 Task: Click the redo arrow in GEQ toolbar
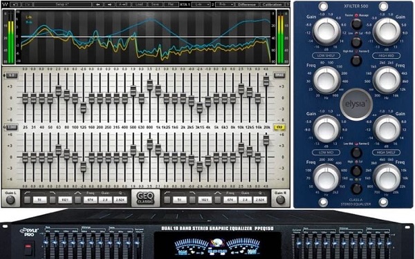click(27, 5)
